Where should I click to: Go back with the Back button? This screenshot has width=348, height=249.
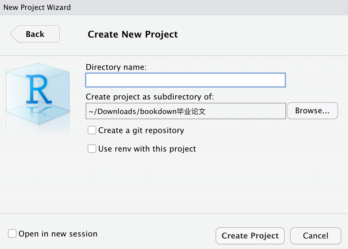(x=35, y=34)
